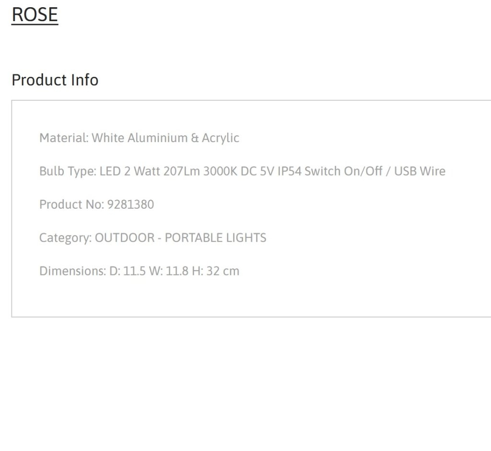Select the Category label
The width and height of the screenshot is (491, 451).
[65, 238]
